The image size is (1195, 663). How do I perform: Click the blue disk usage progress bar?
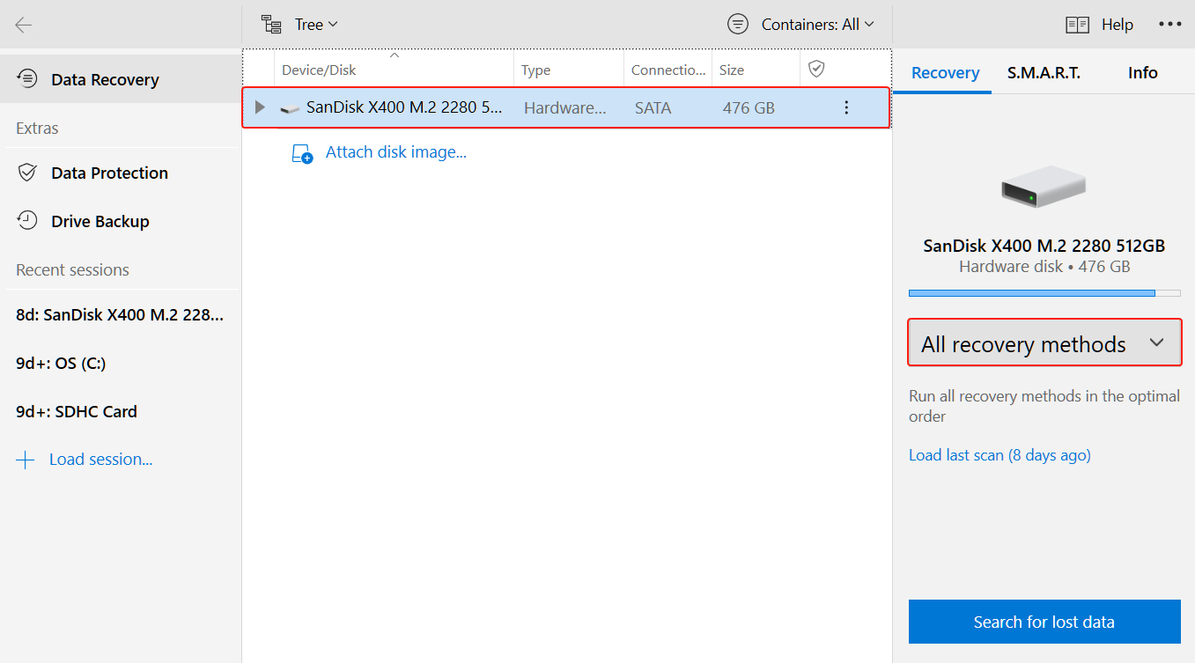1032,292
